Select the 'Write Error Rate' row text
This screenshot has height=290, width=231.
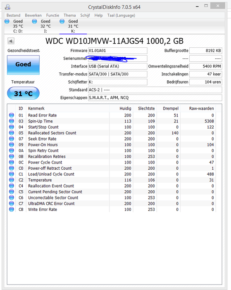(x=43, y=209)
